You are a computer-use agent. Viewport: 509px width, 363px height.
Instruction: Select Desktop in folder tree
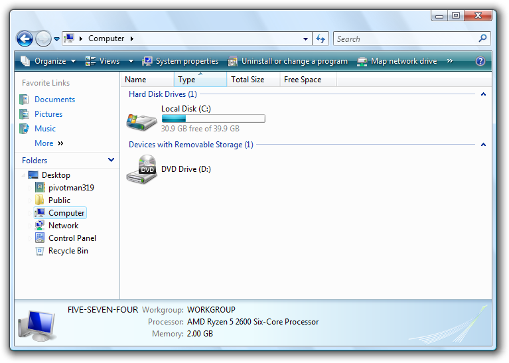click(x=56, y=175)
